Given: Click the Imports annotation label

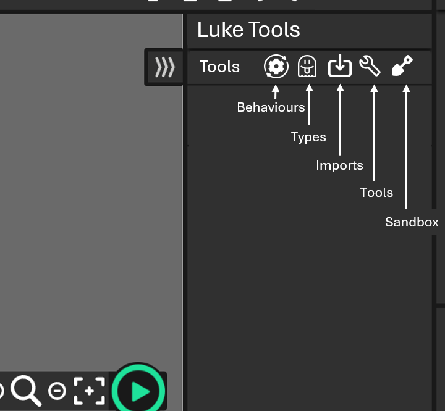Looking at the screenshot, I should (339, 165).
